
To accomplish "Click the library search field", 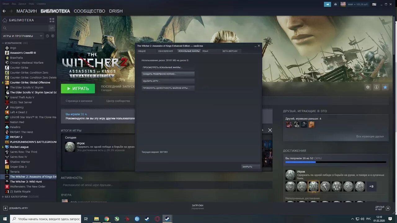I will click(x=25, y=28).
